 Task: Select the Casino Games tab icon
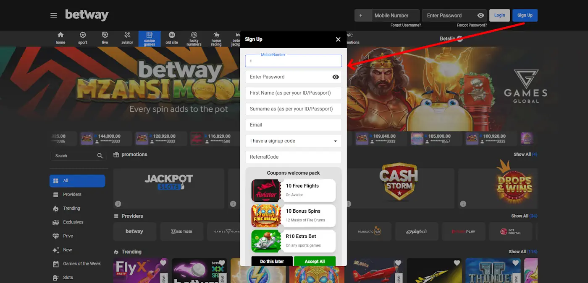150,38
